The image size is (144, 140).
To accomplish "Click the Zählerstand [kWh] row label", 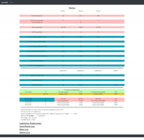I will [x=37, y=85].
